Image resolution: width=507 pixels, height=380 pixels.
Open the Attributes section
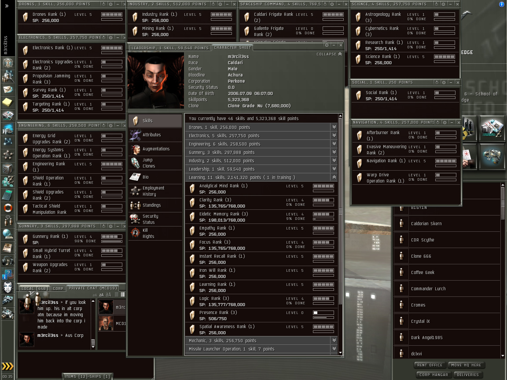point(155,135)
